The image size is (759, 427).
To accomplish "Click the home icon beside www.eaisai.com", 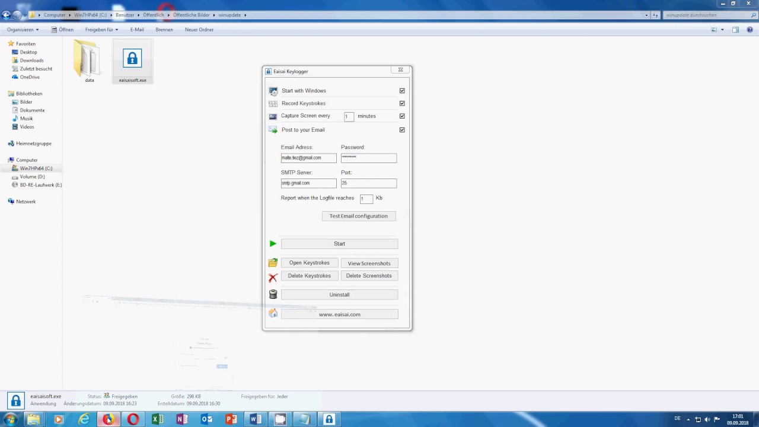I will point(273,313).
